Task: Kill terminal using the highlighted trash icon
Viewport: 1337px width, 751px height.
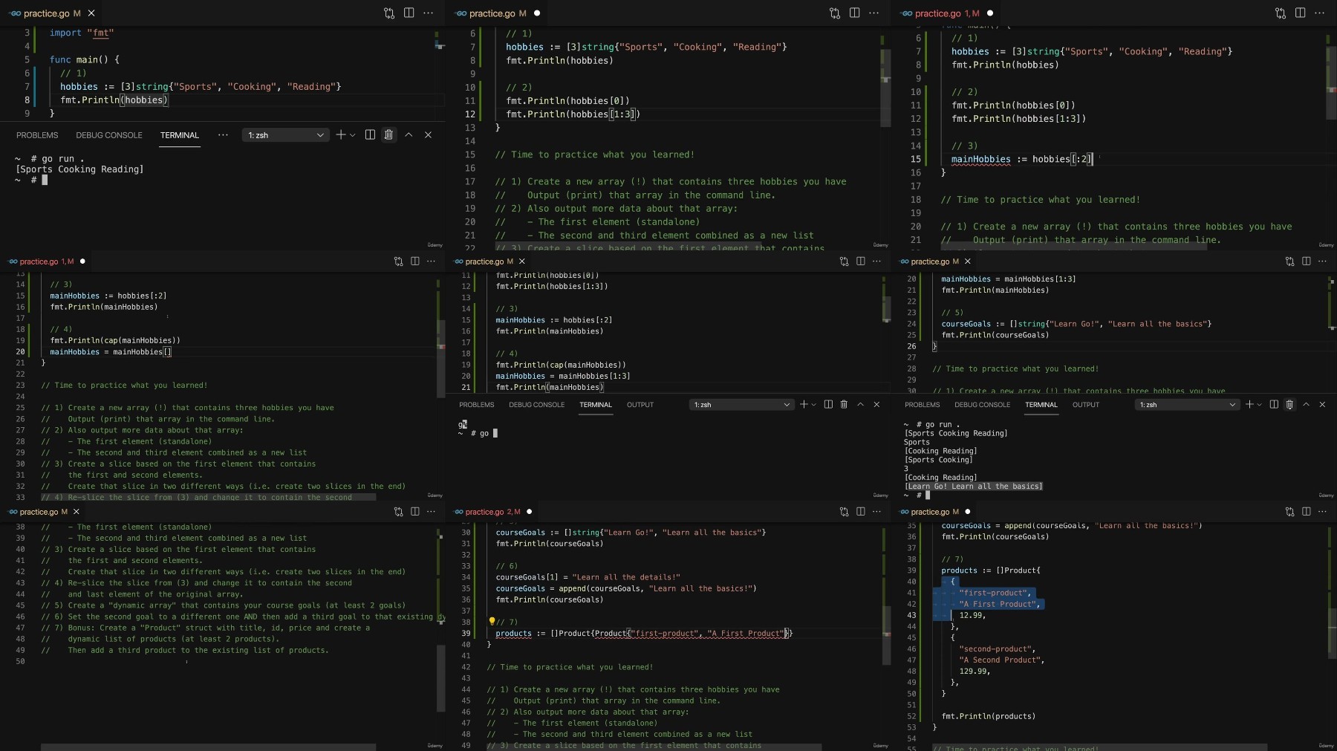Action: [x=388, y=135]
